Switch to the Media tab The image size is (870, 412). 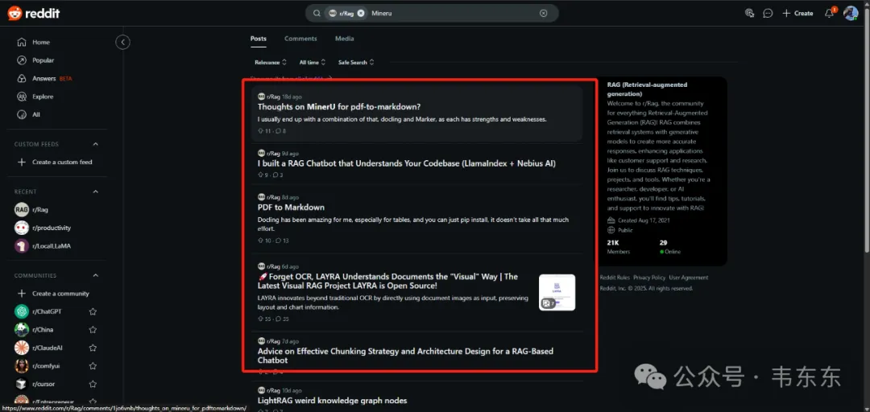point(345,39)
